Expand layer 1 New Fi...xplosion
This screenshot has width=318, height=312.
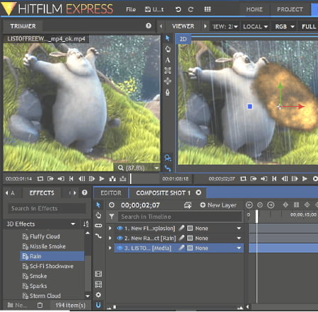coord(110,229)
